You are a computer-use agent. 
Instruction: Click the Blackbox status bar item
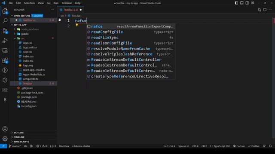click(64, 146)
